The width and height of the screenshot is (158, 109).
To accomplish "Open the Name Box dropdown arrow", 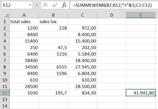I will 30,5.
